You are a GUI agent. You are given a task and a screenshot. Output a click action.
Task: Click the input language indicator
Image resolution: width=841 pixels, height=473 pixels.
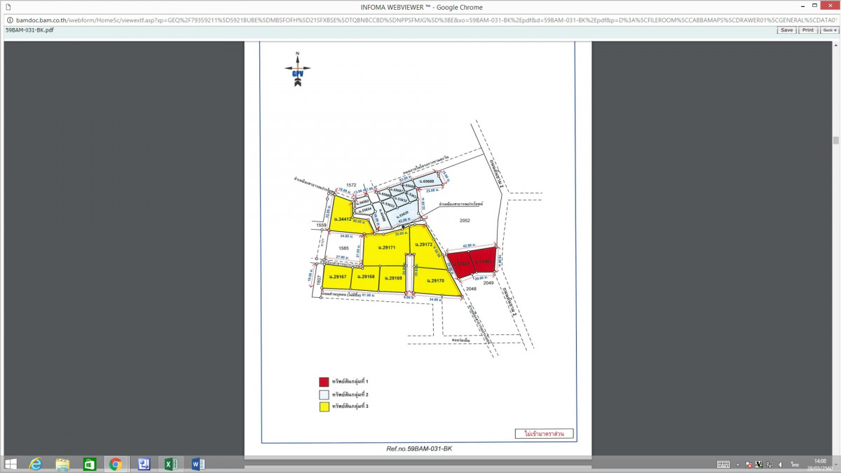pos(795,465)
